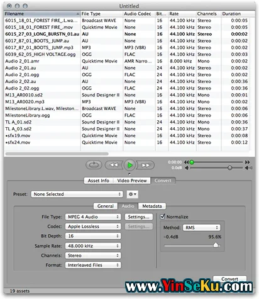Select file M13_AR0010.sd2

tap(24, 95)
